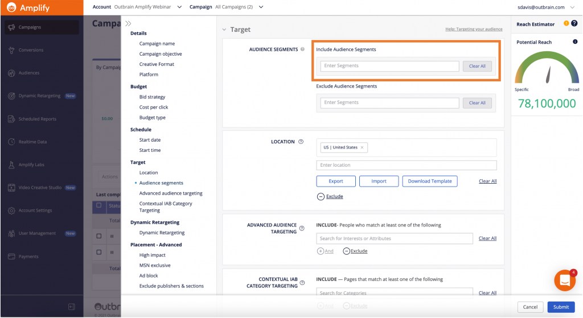Image resolution: width=583 pixels, height=318 pixels.
Task: Check the table header checkbox
Action: [99, 205]
